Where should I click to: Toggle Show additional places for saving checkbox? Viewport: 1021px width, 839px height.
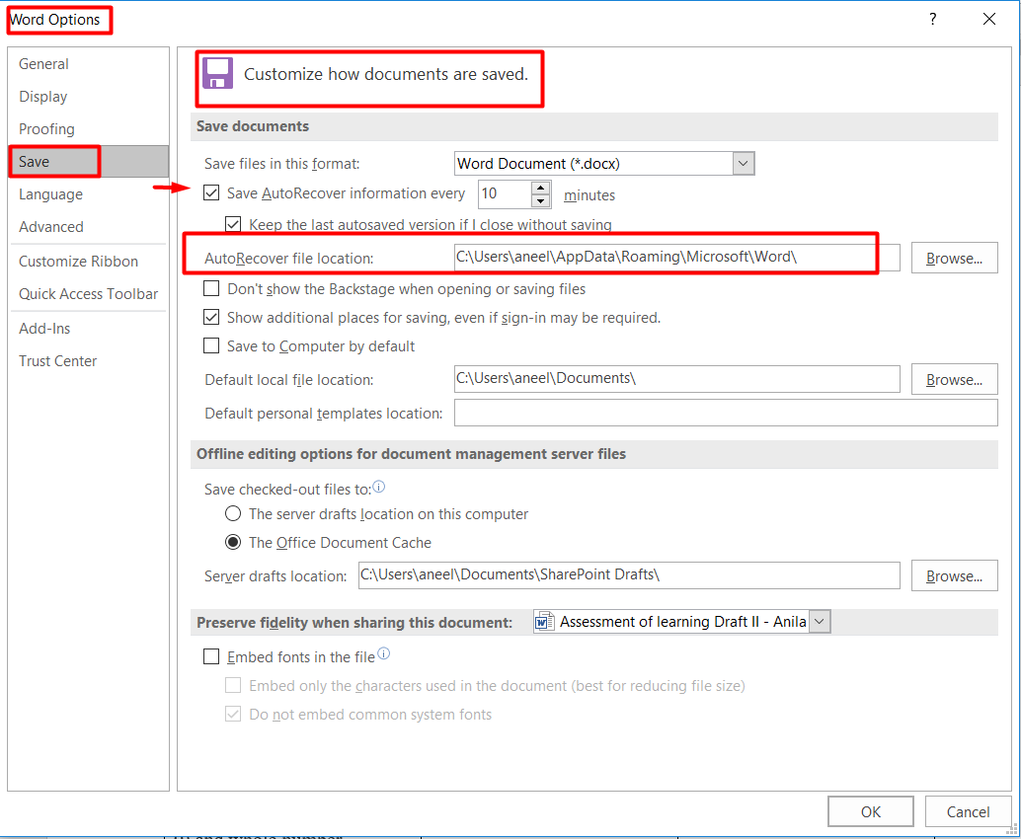pos(211,317)
